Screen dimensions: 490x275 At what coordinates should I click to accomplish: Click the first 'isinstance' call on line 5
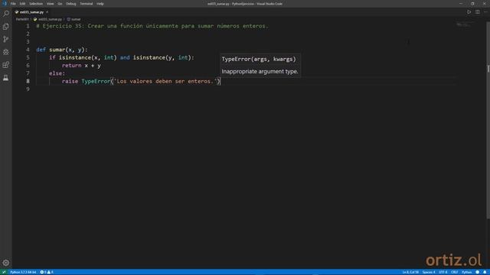75,58
